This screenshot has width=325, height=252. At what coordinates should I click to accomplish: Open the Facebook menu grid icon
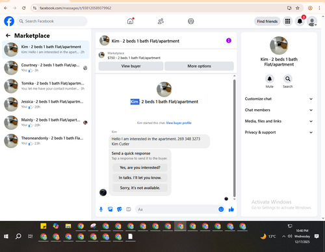(x=287, y=21)
